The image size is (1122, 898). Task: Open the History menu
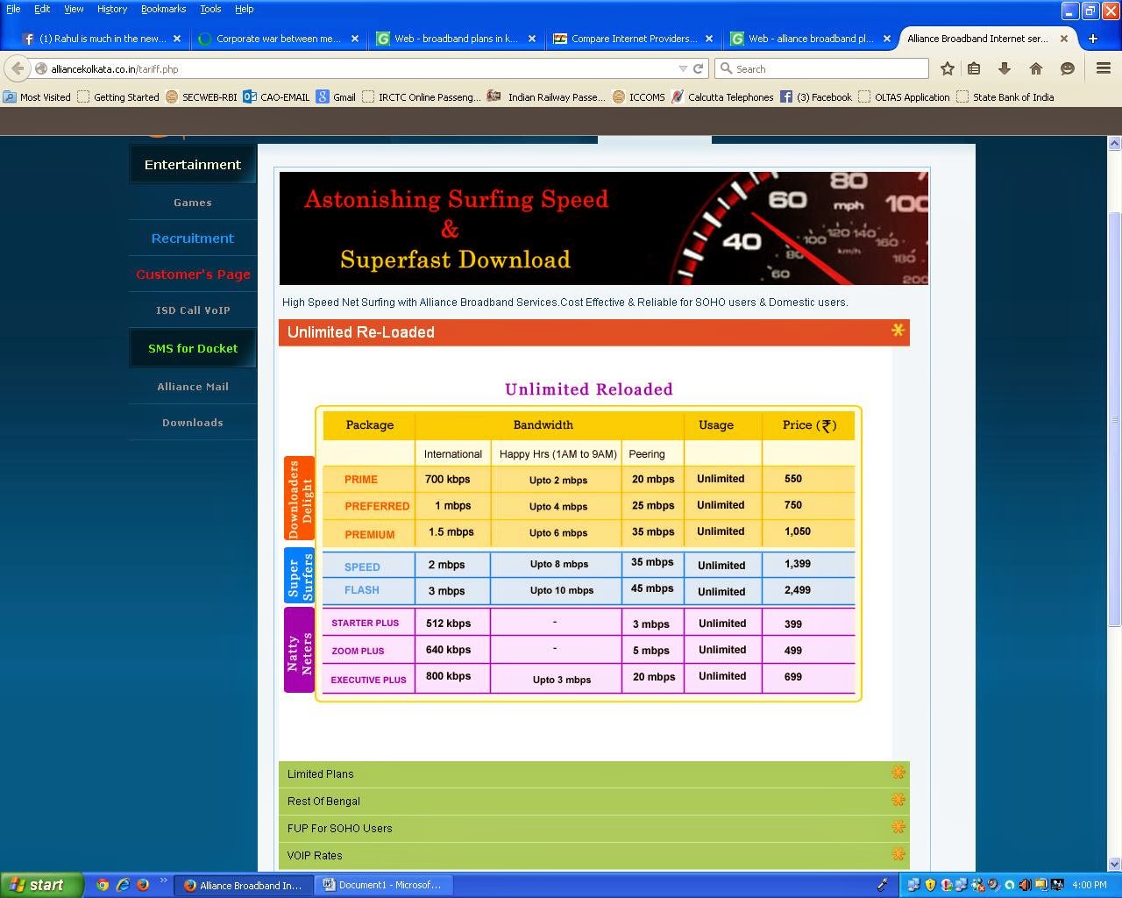pyautogui.click(x=112, y=9)
